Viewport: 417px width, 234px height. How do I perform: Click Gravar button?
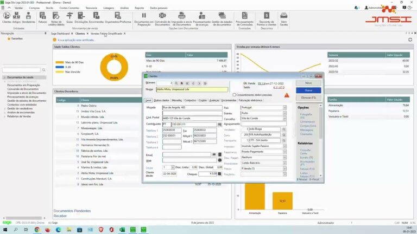(x=308, y=90)
